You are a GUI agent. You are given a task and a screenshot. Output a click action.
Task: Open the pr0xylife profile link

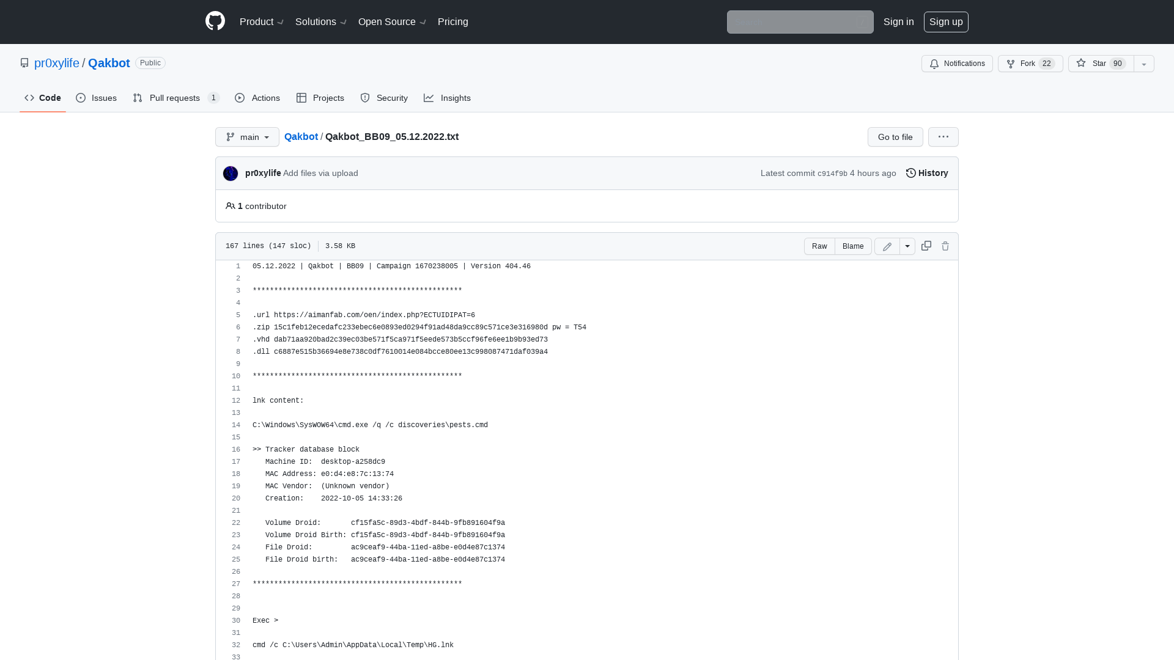click(56, 63)
